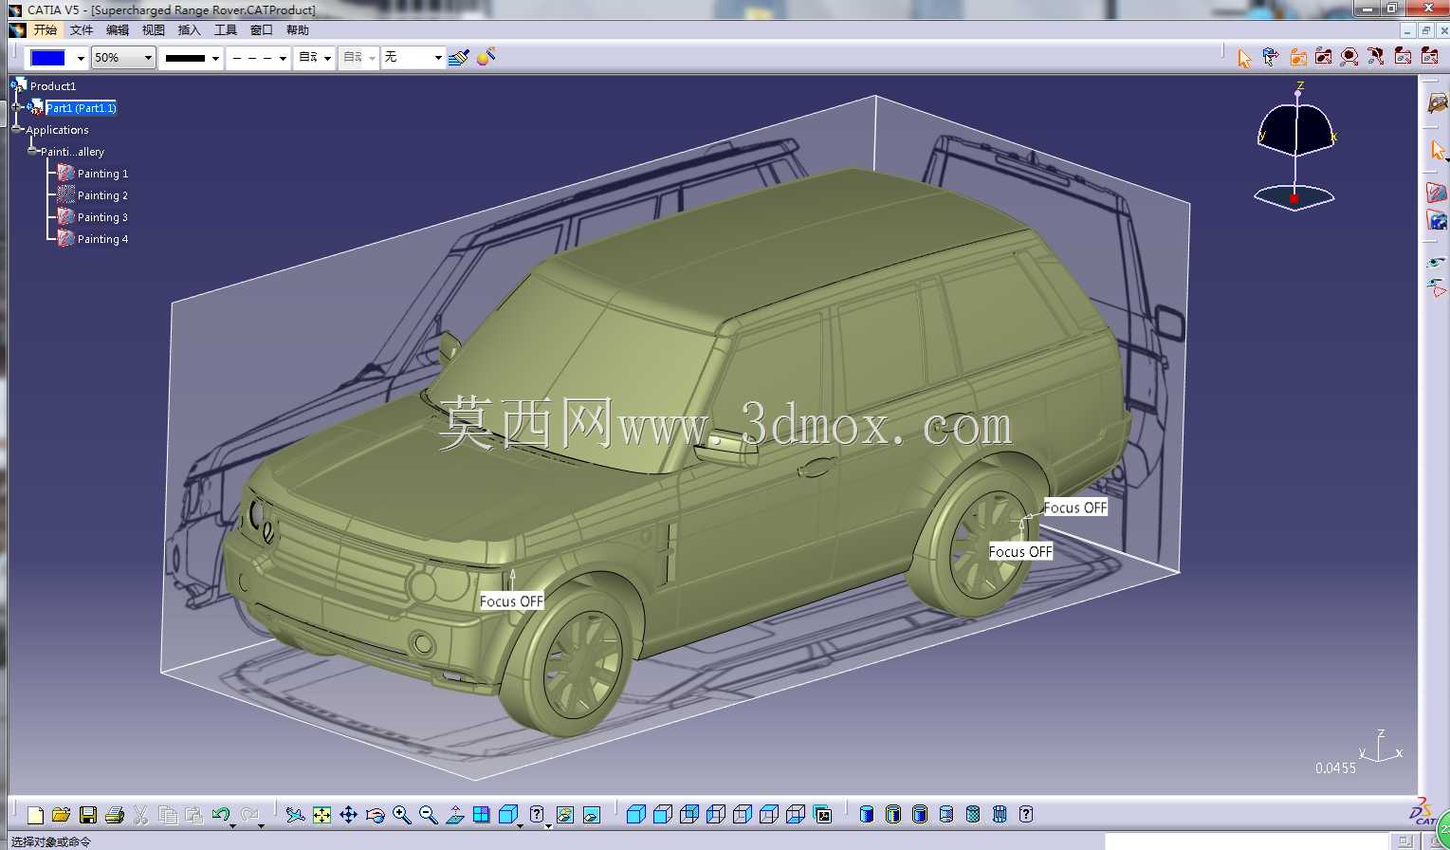Viewport: 1450px width, 850px height.
Task: Collapse the Painti...allery tree node
Action: tap(32, 151)
